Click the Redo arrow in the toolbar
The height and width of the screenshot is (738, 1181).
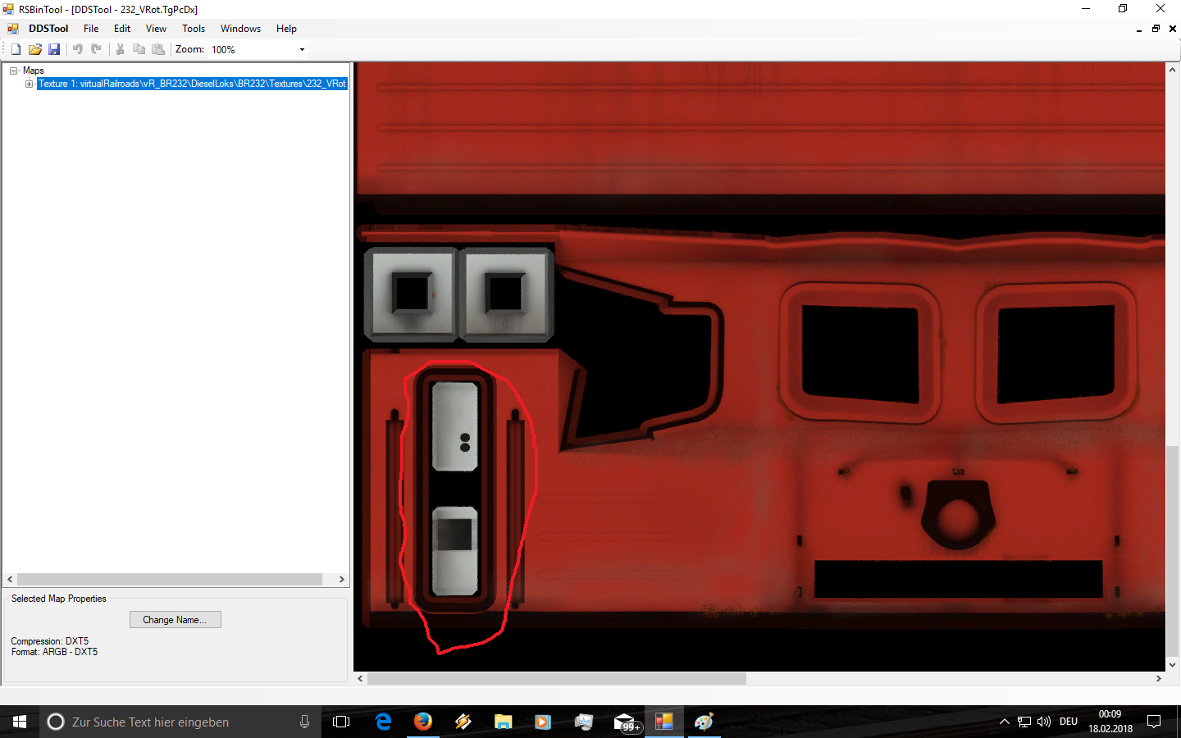click(x=96, y=49)
